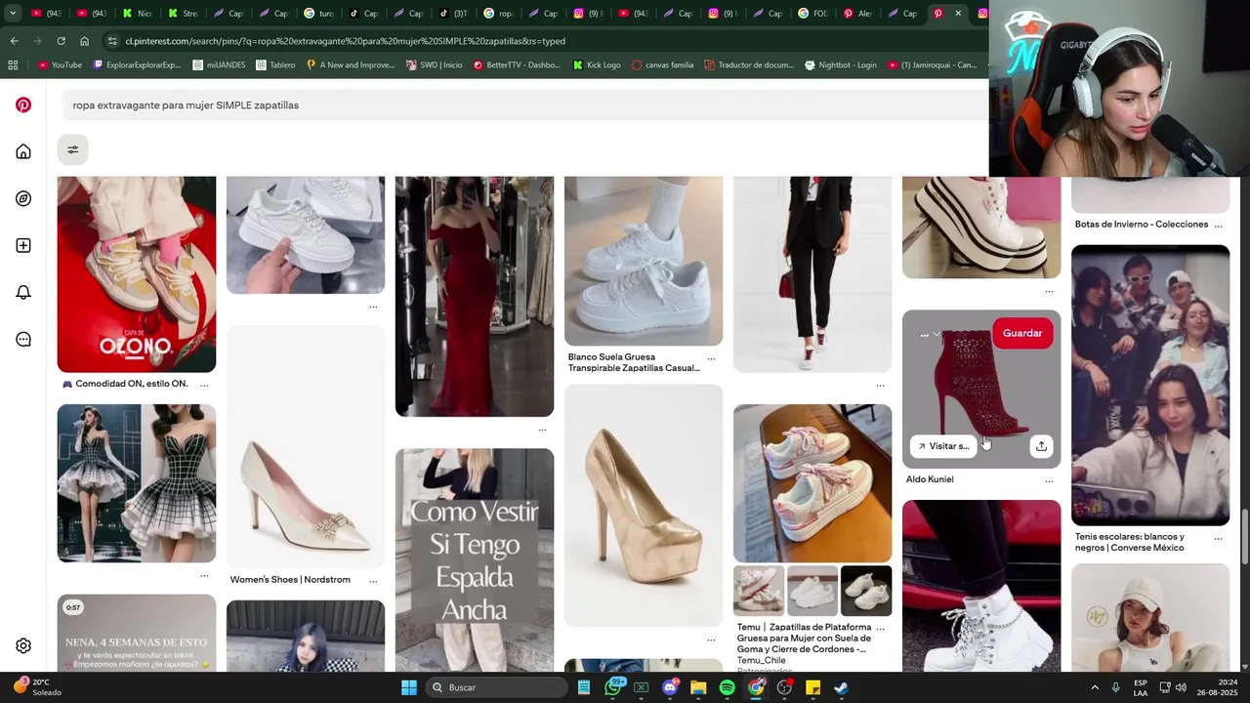The image size is (1250, 703).
Task: Show hidden icons in system tray
Action: click(1094, 687)
